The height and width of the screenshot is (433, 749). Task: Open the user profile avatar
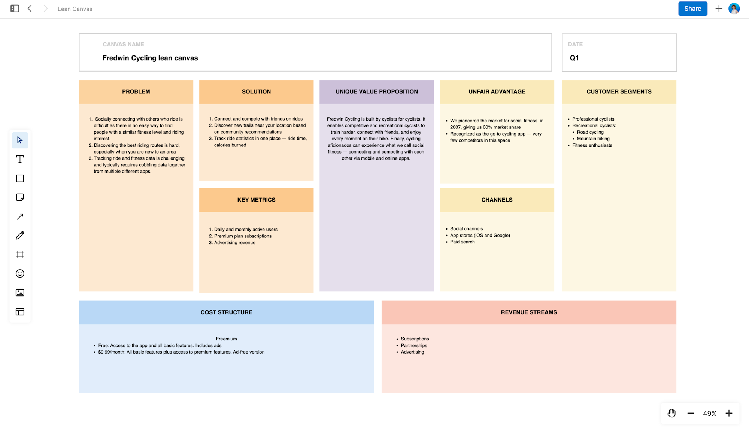tap(734, 9)
